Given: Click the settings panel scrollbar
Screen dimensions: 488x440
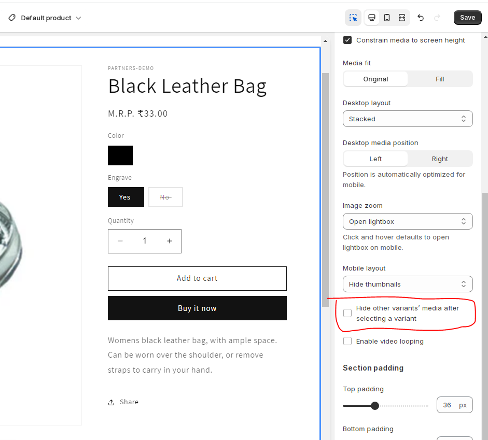Looking at the screenshot, I should coord(485,316).
